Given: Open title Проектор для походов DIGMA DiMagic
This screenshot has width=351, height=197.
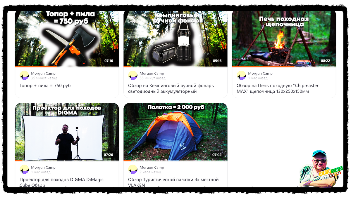Looking at the screenshot, I should [x=61, y=182].
